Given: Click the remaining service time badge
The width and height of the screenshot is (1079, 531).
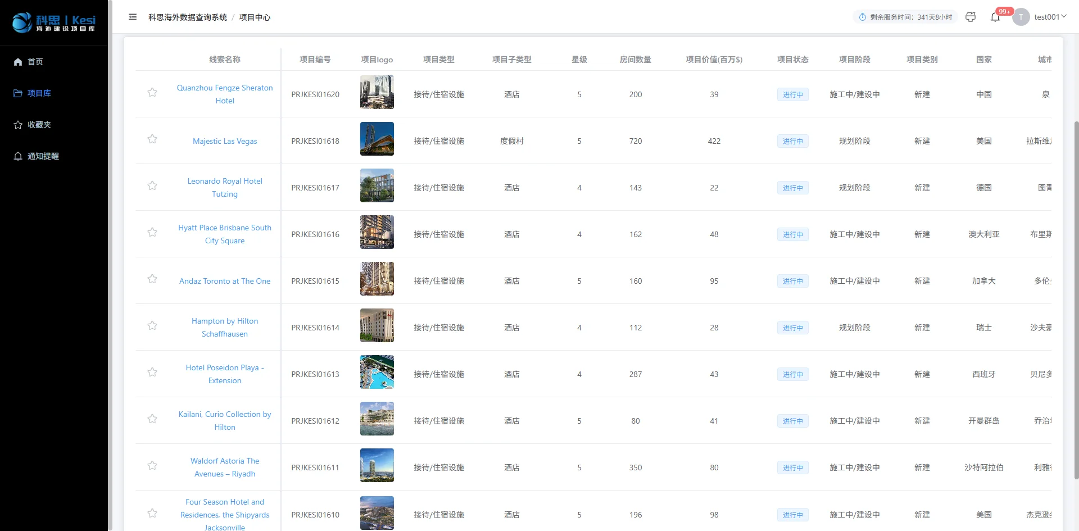Looking at the screenshot, I should click(x=905, y=17).
